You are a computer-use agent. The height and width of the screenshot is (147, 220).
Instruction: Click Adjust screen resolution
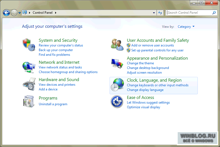click(x=144, y=73)
